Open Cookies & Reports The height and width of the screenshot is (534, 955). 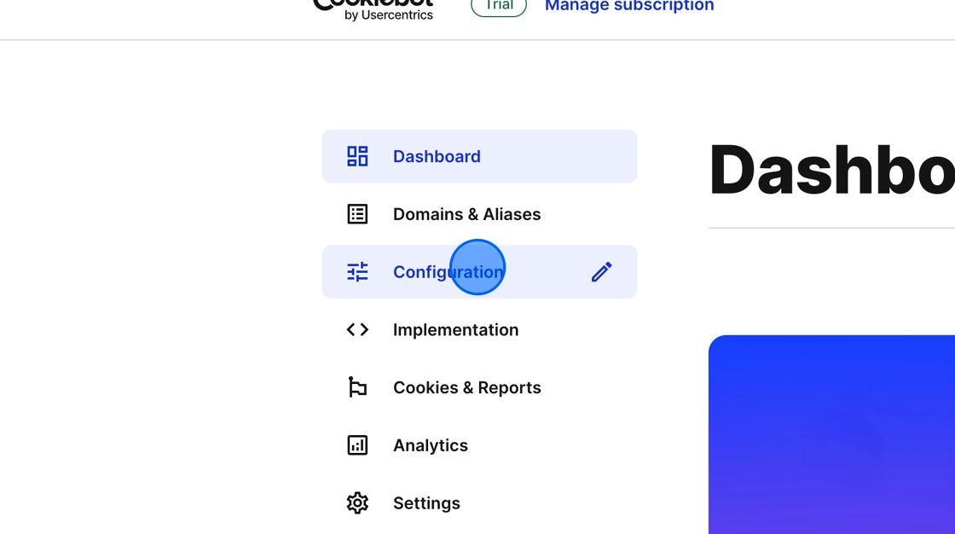click(x=467, y=387)
